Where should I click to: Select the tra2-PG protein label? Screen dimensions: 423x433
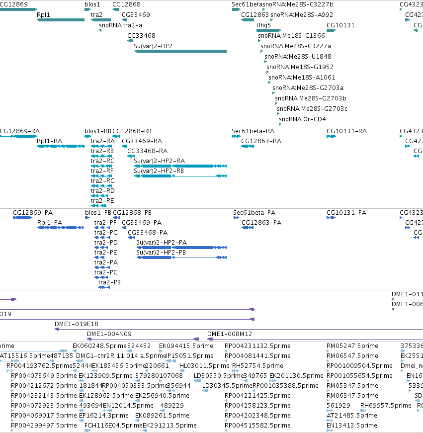click(106, 233)
